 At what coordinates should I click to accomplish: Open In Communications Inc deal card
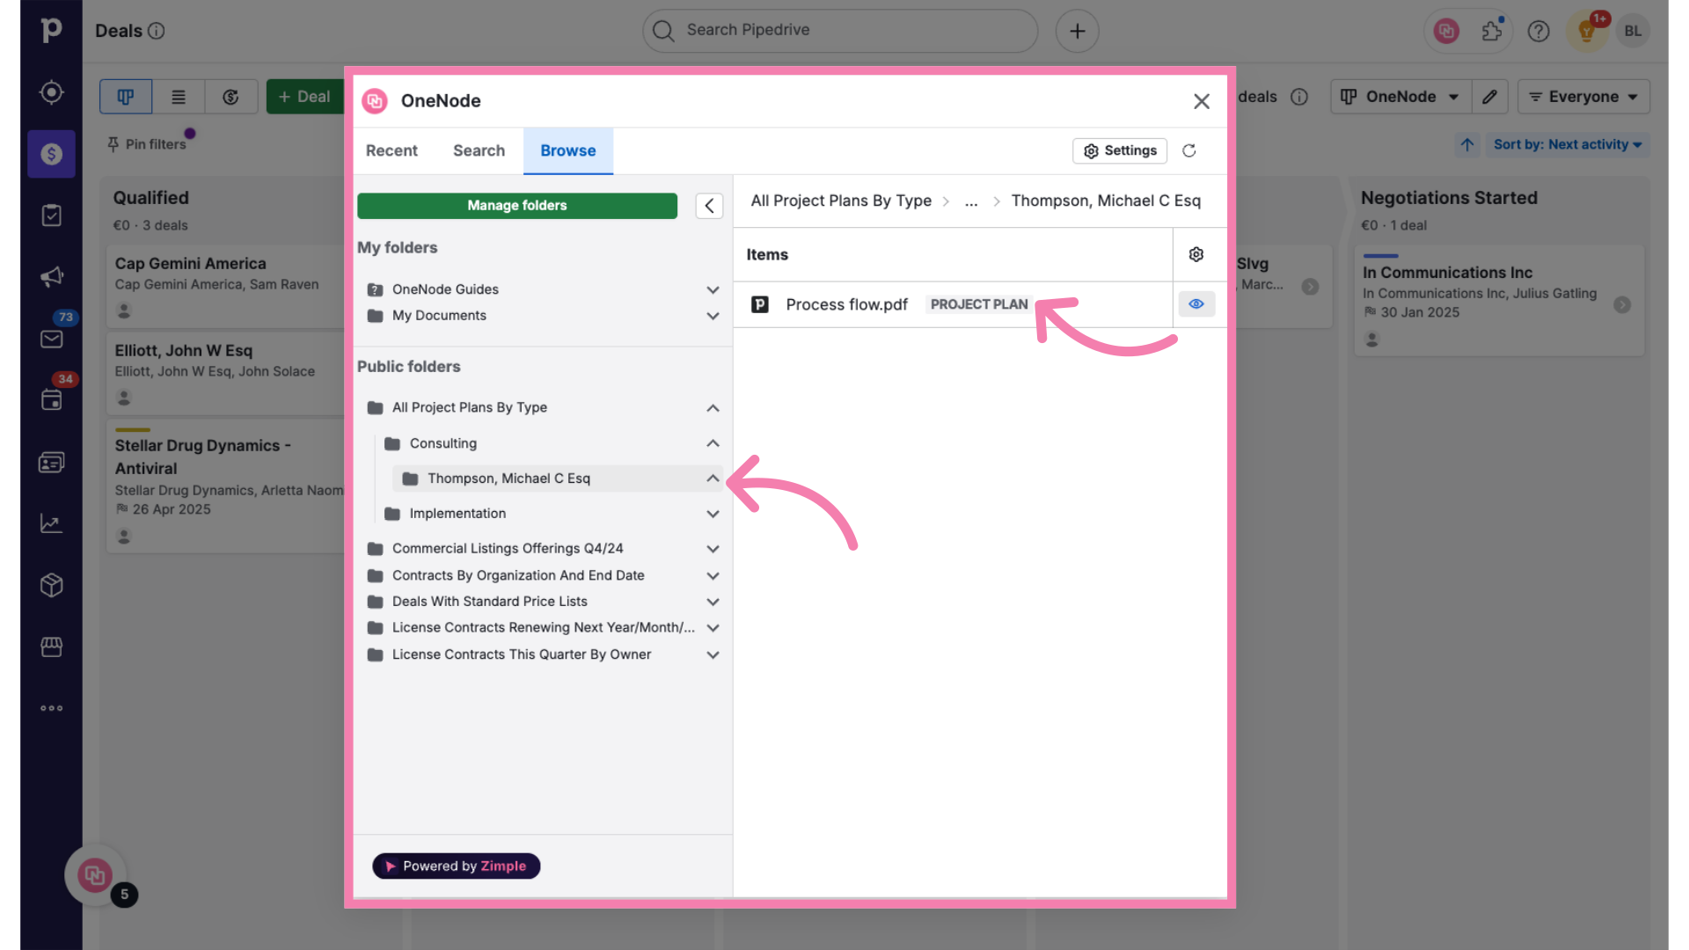pos(1499,301)
